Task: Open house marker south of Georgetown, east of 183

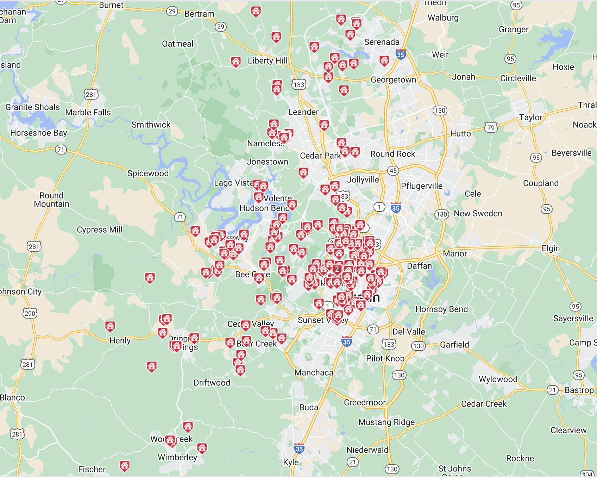Action: pyautogui.click(x=344, y=90)
